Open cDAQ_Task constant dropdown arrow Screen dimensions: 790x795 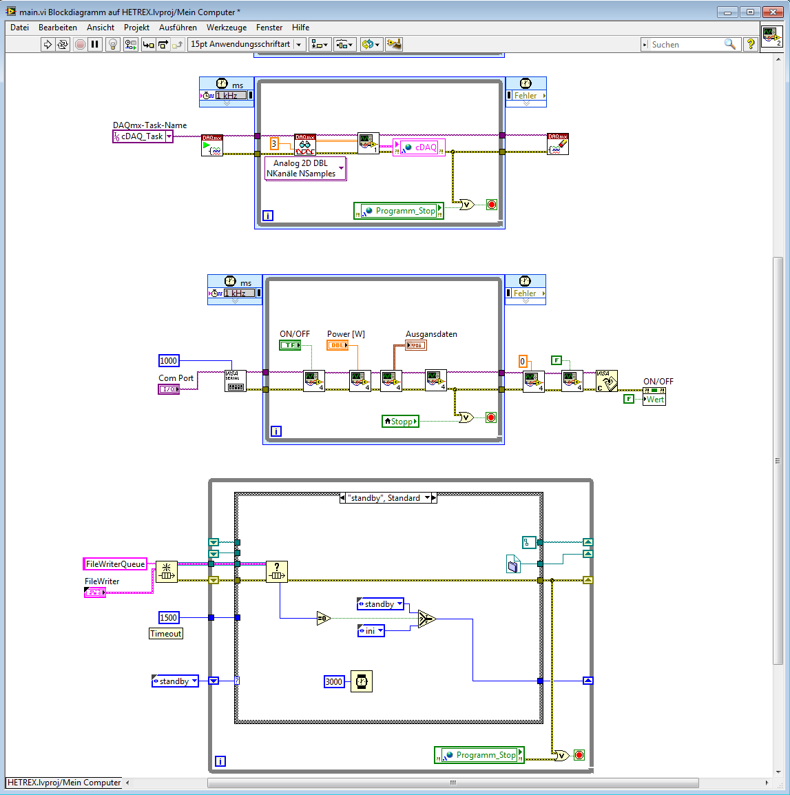point(169,136)
